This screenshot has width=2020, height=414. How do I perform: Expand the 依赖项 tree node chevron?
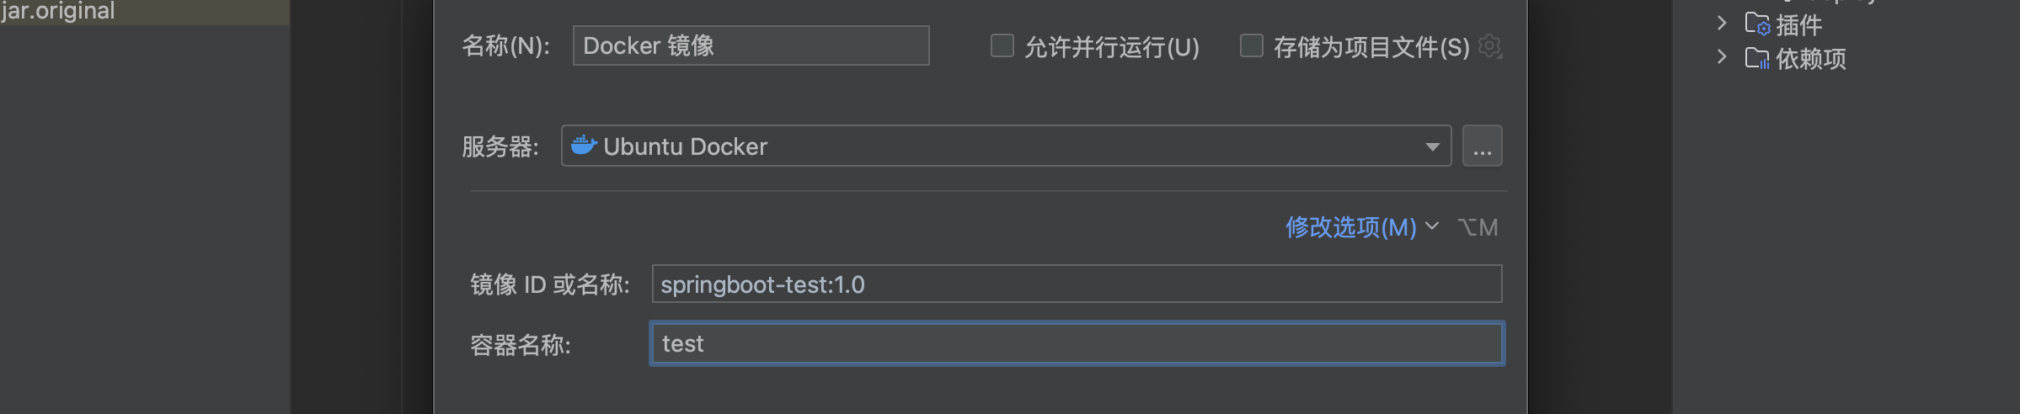coord(1722,57)
